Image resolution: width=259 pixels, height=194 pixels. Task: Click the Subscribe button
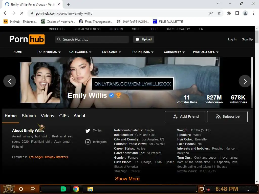(x=227, y=117)
